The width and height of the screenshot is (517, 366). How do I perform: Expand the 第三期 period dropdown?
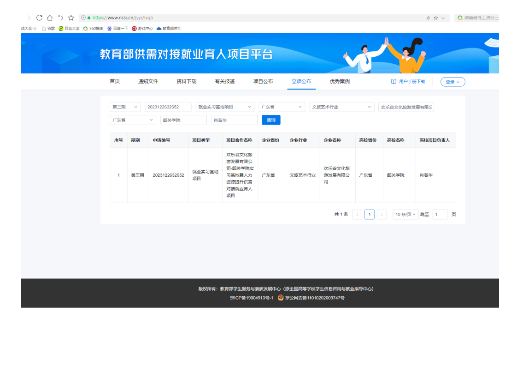click(x=125, y=107)
